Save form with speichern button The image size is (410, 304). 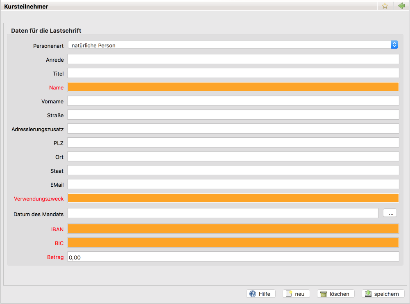point(383,294)
